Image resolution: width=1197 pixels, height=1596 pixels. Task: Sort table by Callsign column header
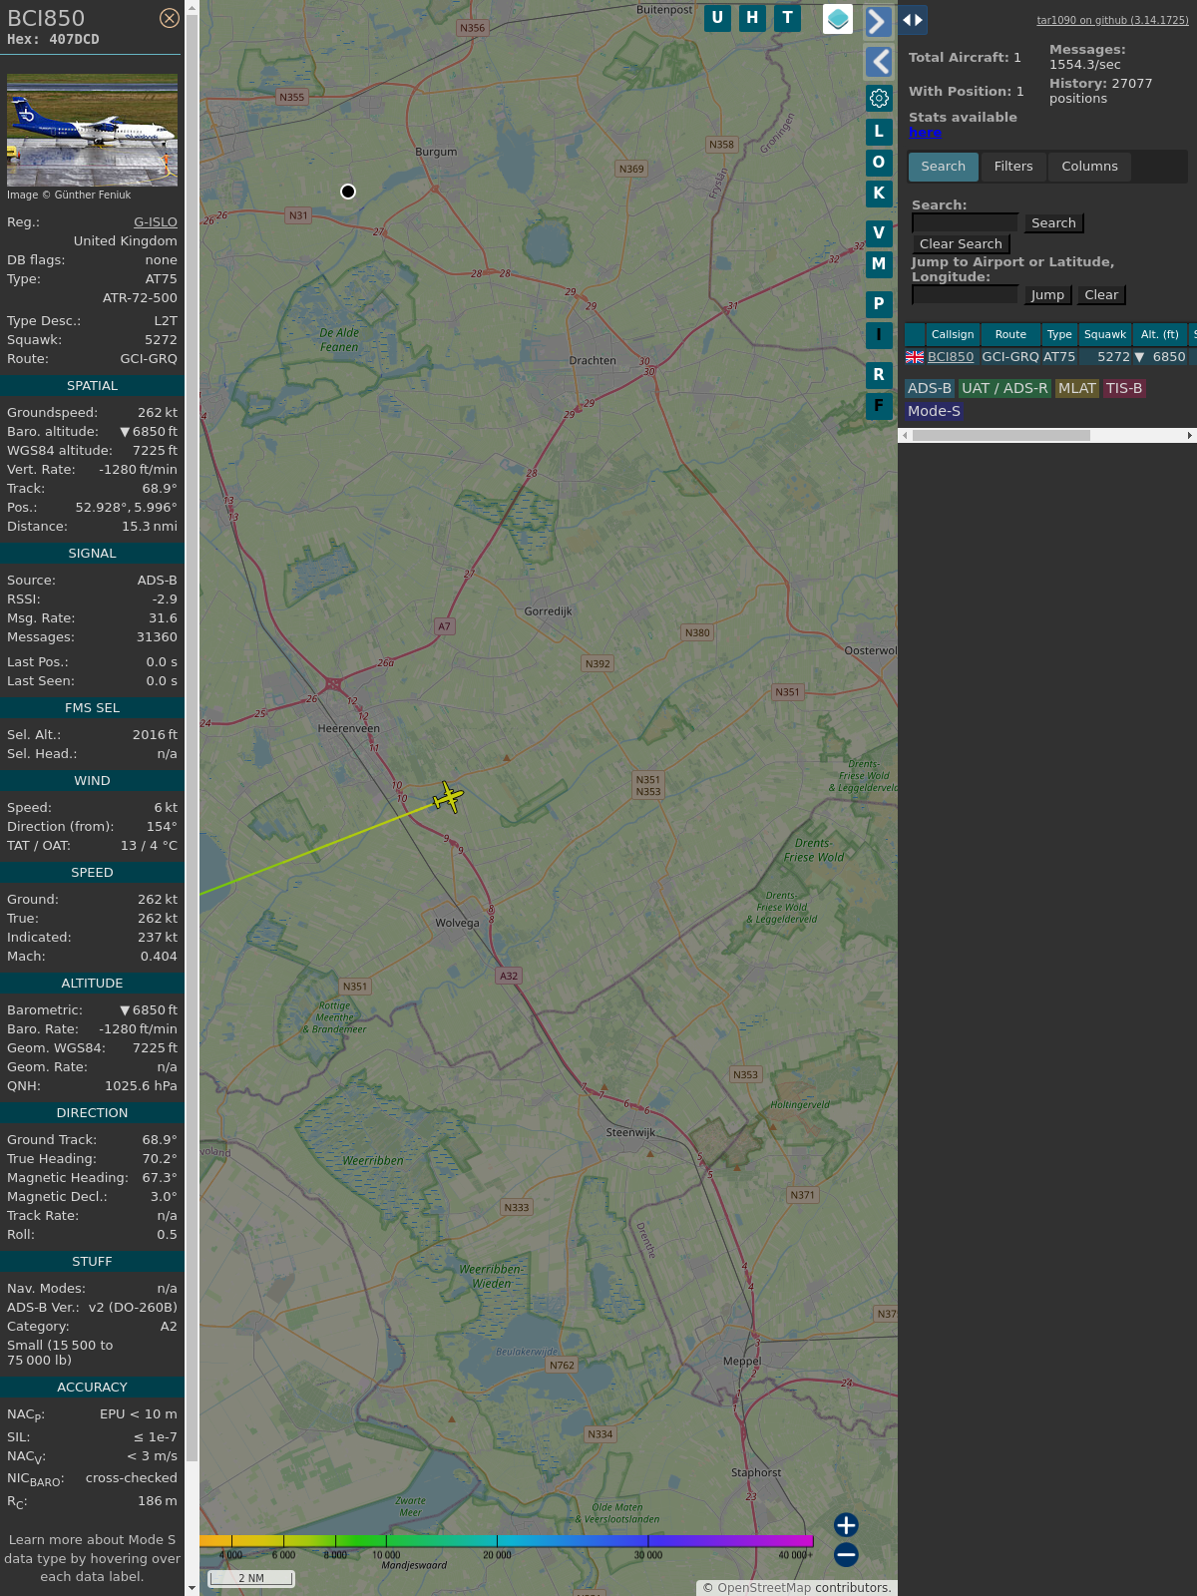(x=953, y=335)
